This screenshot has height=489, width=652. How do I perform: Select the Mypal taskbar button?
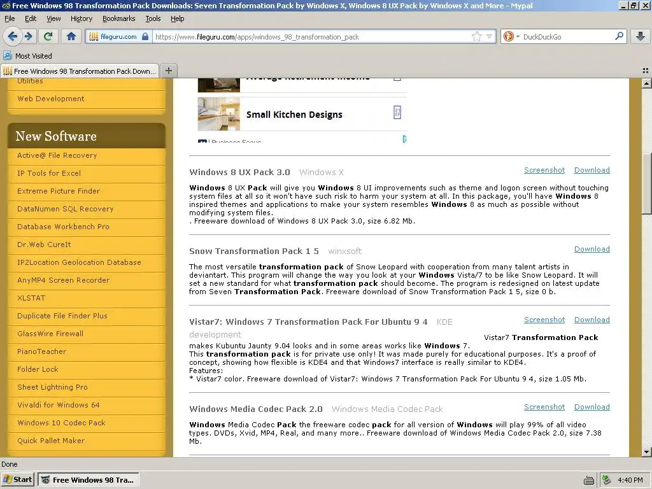88,480
